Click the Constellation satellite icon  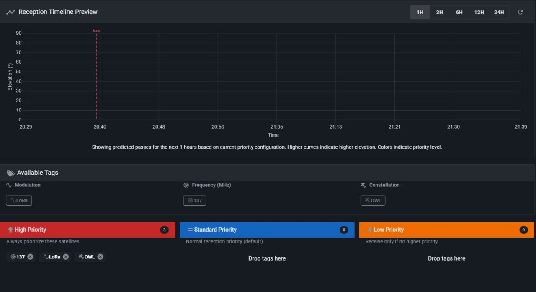(x=363, y=185)
